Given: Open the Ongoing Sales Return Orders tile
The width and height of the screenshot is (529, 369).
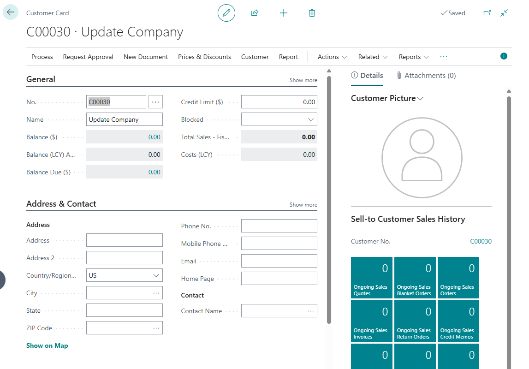Looking at the screenshot, I should pyautogui.click(x=415, y=321).
